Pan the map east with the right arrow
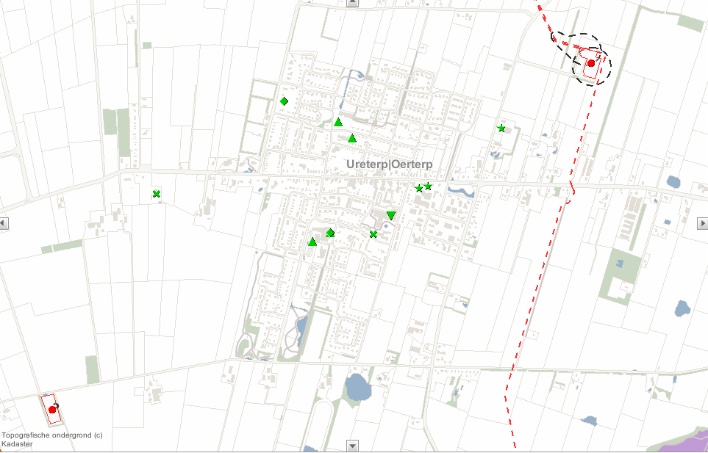The height and width of the screenshot is (453, 708). [703, 223]
